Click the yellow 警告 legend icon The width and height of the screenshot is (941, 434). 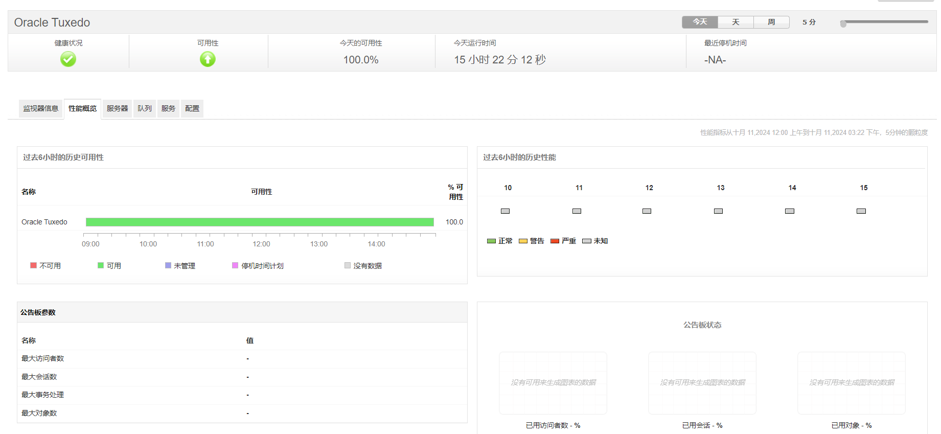(x=523, y=241)
